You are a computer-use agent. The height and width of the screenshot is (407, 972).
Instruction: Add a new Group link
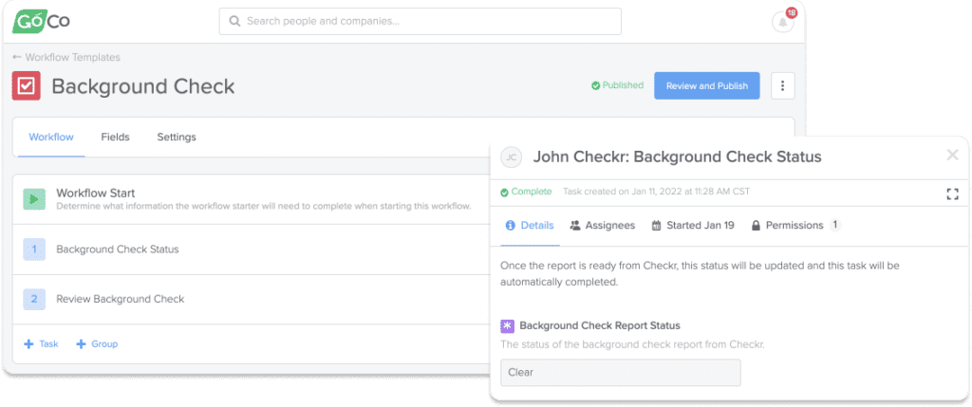(x=97, y=343)
